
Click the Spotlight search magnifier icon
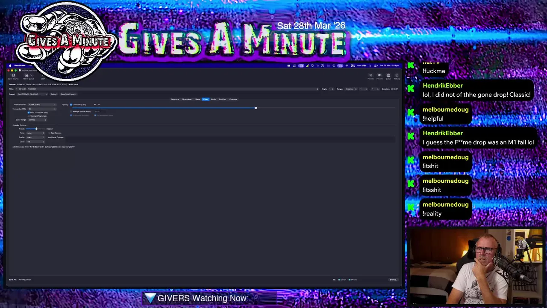[370, 66]
